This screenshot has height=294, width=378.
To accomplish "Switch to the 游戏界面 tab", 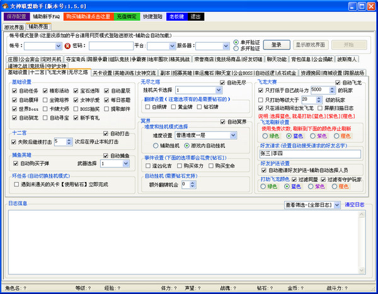I will click(14, 28).
